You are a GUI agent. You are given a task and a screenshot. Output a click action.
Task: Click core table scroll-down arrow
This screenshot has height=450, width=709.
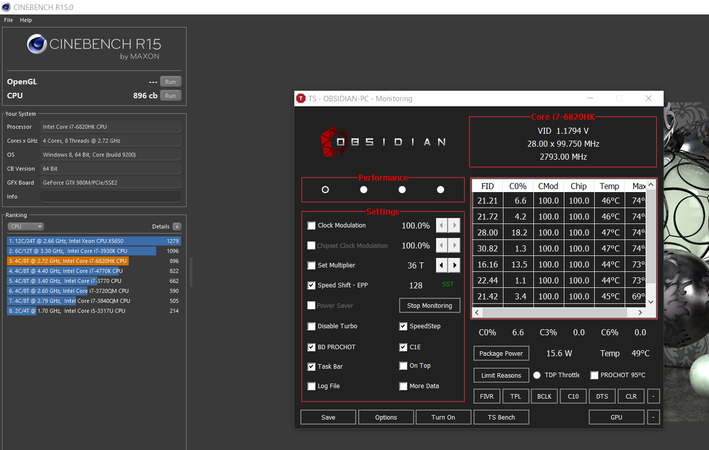click(651, 302)
